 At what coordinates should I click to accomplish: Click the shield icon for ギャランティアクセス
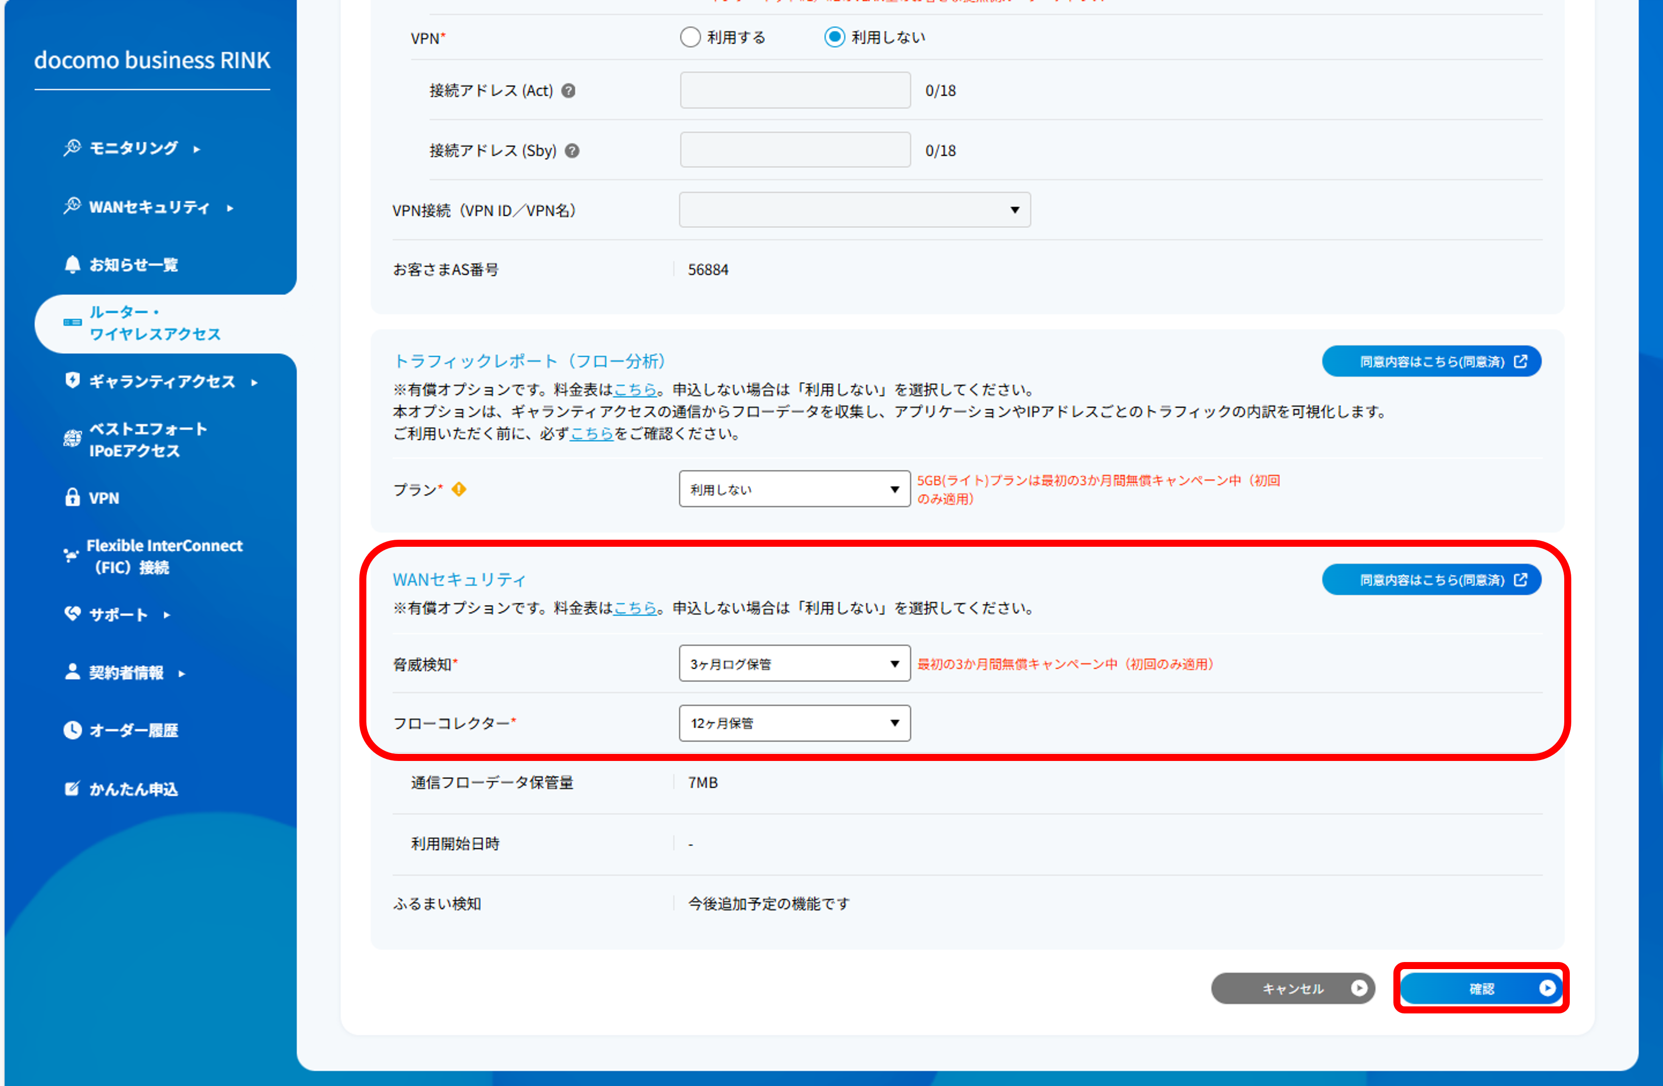(72, 381)
